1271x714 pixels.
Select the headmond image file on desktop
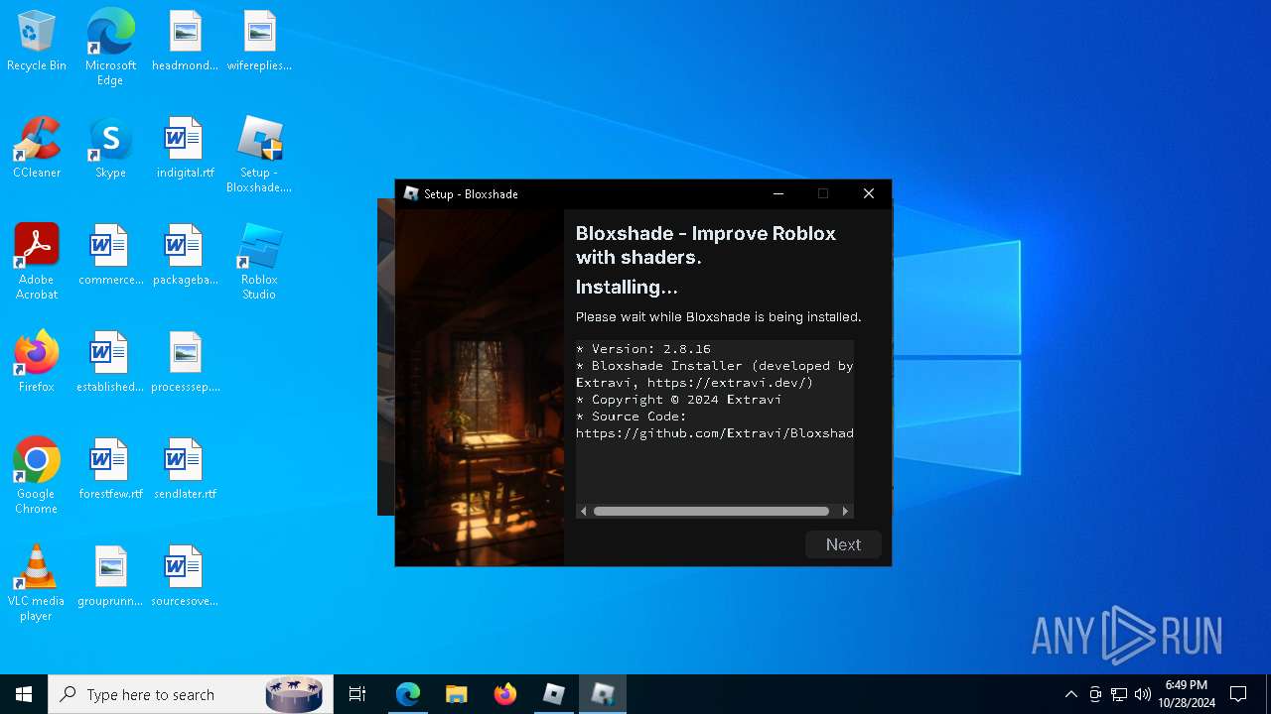(x=185, y=42)
